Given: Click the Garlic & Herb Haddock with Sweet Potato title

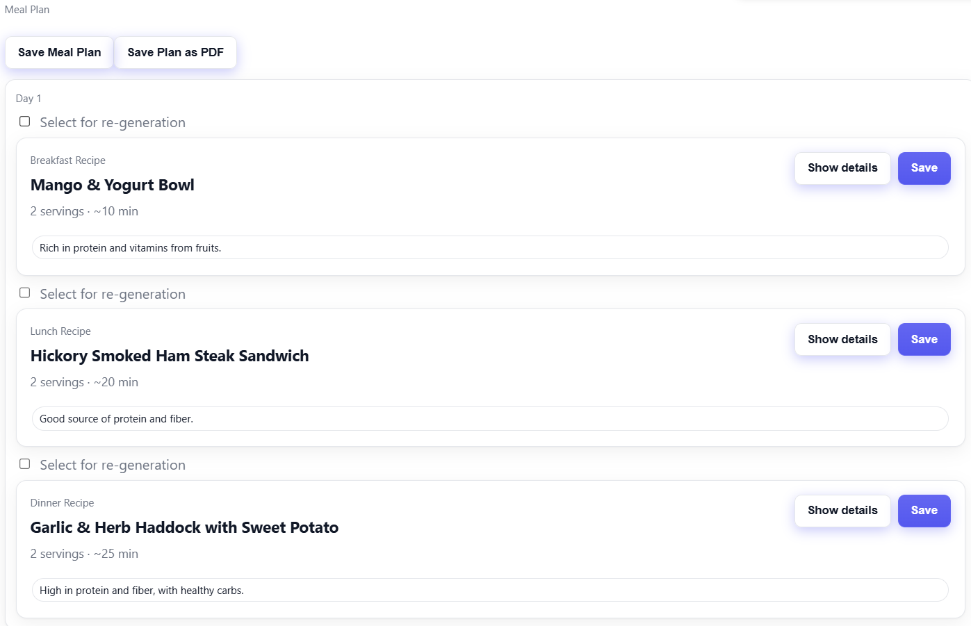Looking at the screenshot, I should [184, 528].
